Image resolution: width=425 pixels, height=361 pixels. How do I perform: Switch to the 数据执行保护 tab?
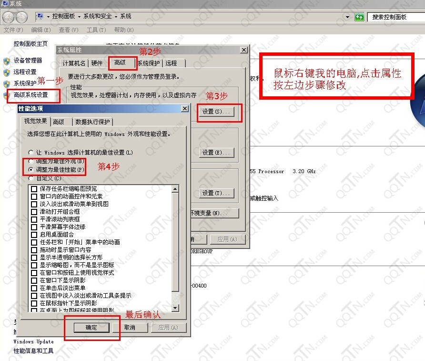[94, 122]
